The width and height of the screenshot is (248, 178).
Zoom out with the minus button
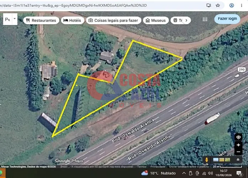pos(238,152)
